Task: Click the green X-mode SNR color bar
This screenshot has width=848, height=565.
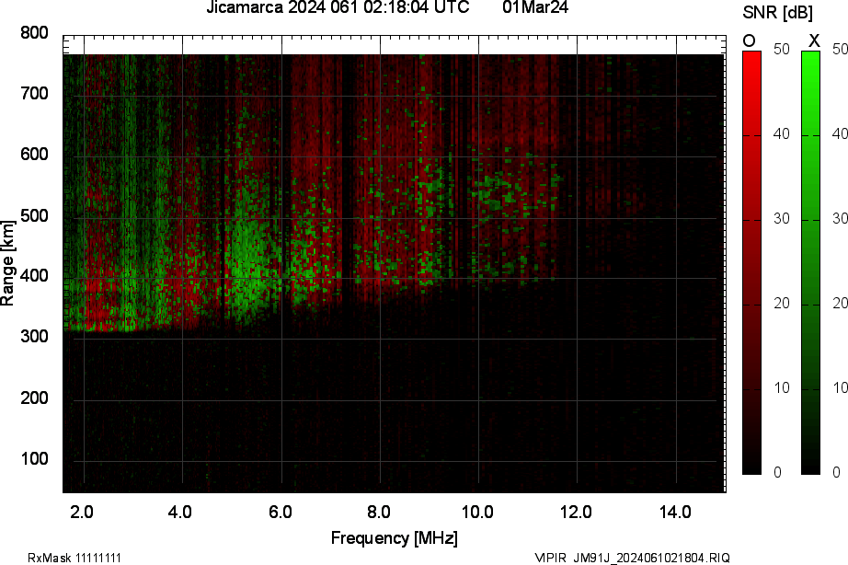Action: [810, 262]
